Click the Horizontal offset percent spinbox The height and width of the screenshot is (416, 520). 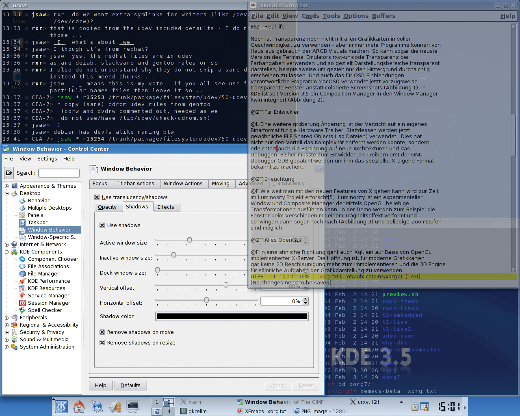point(284,301)
